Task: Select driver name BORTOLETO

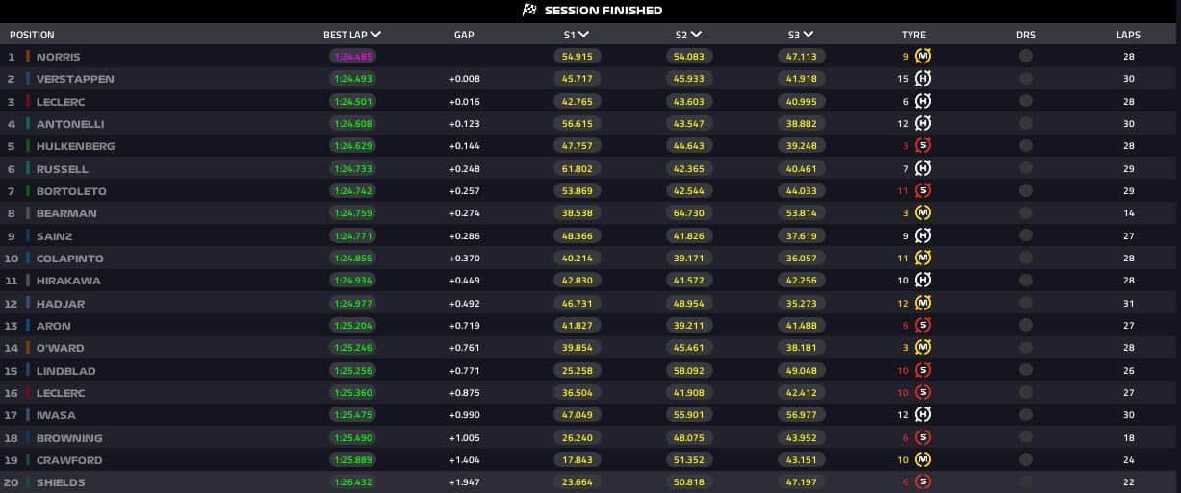Action: pos(71,191)
